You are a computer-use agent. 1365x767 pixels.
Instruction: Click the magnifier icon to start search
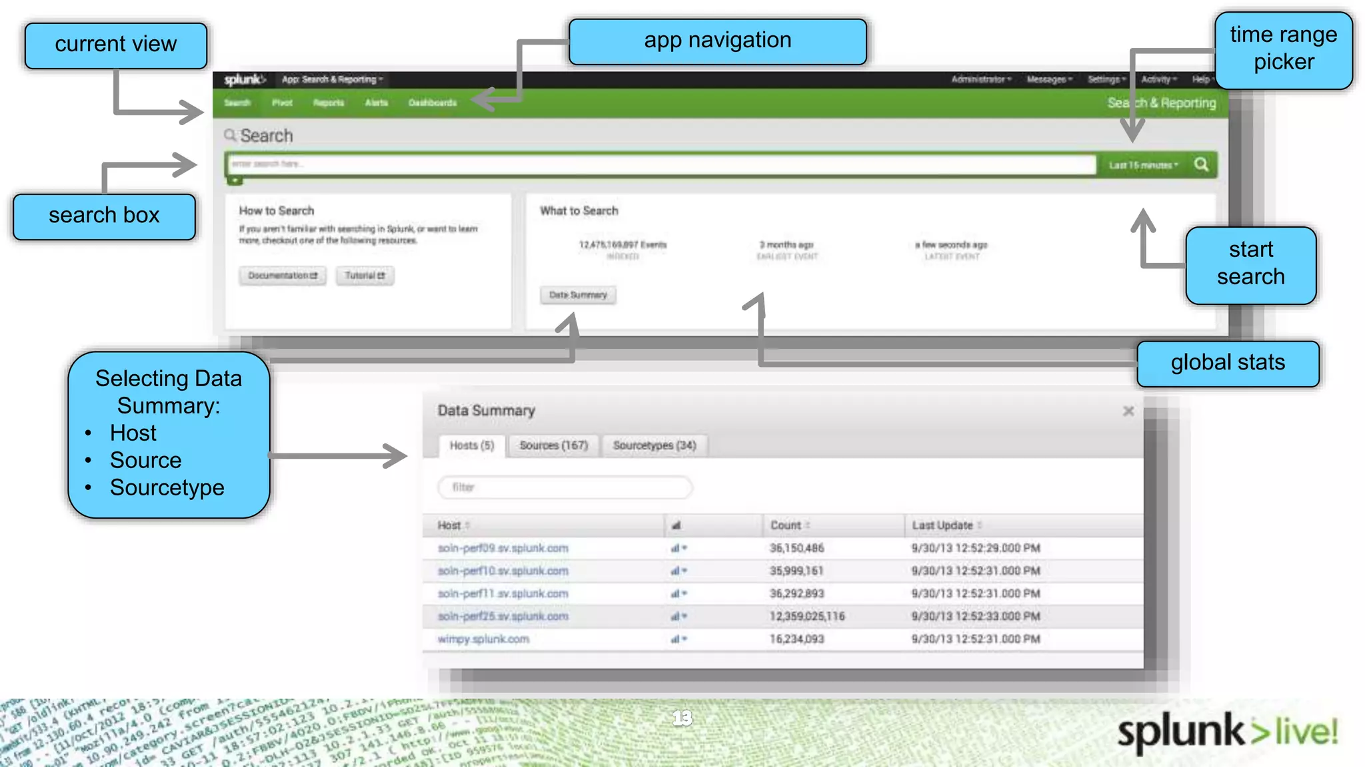click(x=1201, y=164)
